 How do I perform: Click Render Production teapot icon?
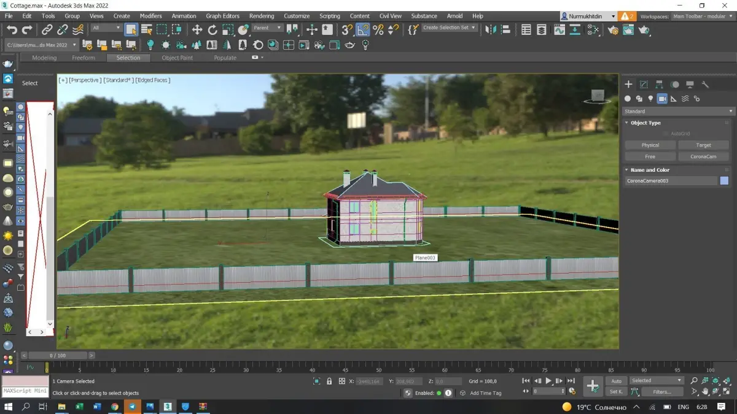[x=644, y=29]
